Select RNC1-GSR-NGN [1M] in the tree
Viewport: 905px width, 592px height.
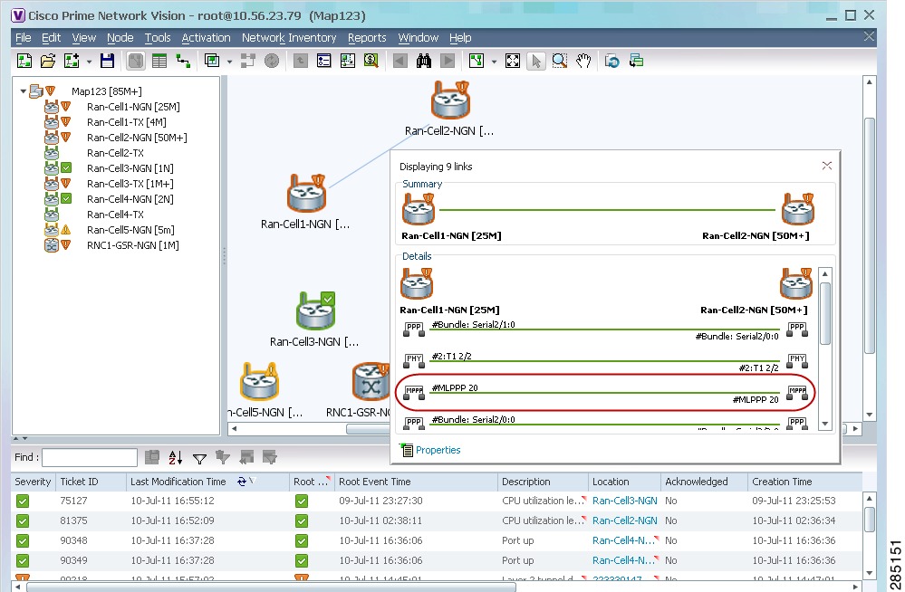coord(133,245)
